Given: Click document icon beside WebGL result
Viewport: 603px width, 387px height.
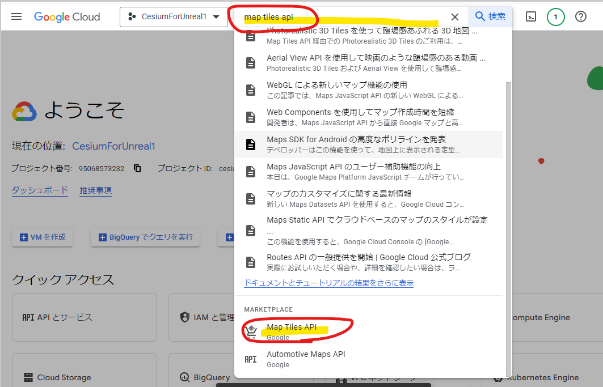Looking at the screenshot, I should pos(251,90).
